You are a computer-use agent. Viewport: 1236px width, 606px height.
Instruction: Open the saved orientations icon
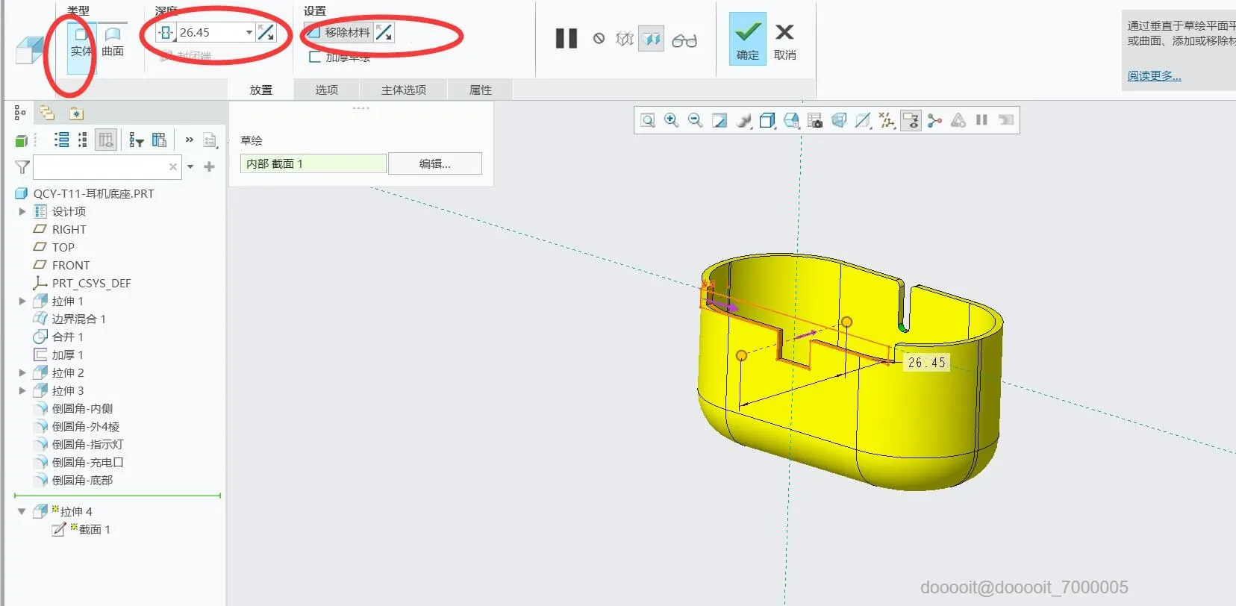pos(791,120)
